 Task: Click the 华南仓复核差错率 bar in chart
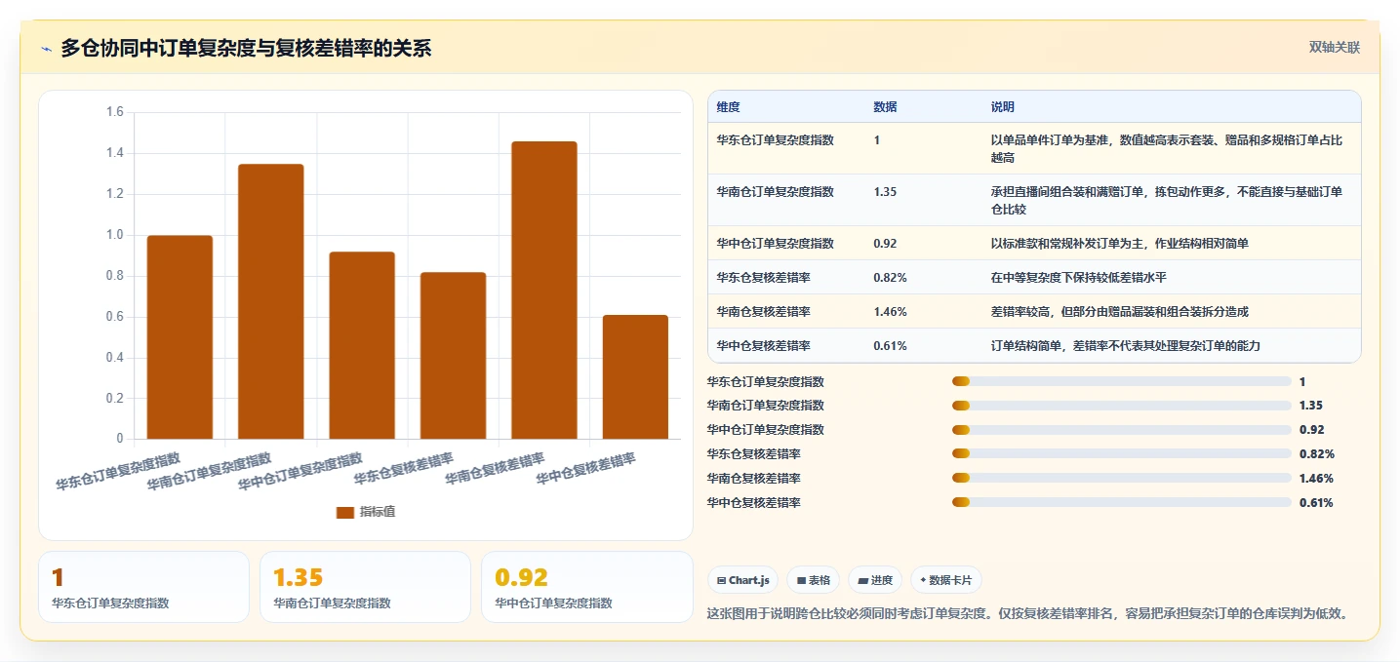[544, 291]
